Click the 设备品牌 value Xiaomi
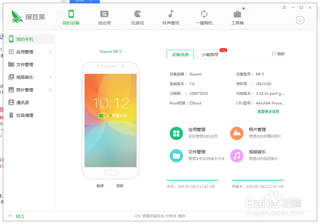The height and width of the screenshot is (224, 320). coord(195,74)
